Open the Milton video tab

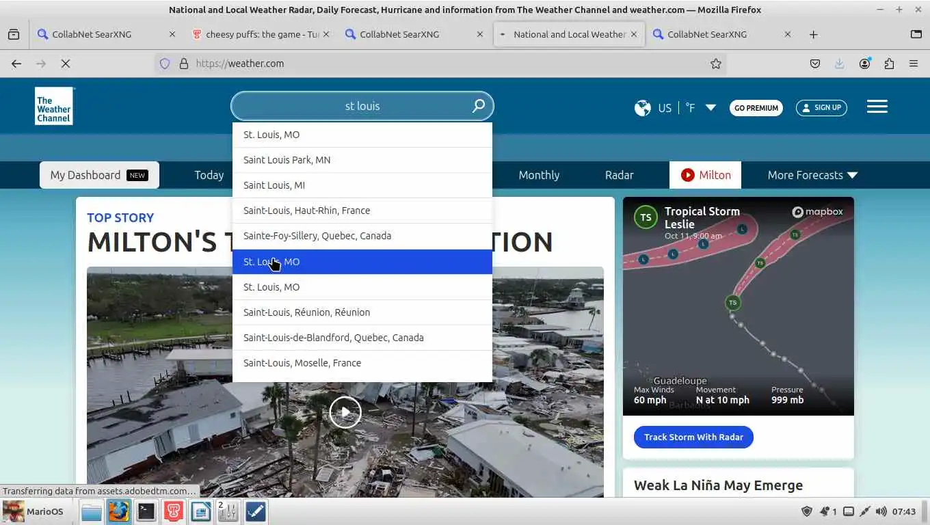click(x=705, y=175)
